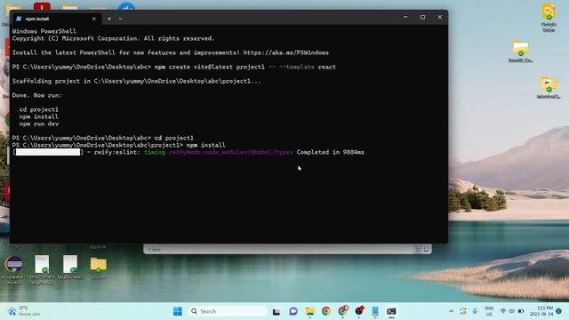The width and height of the screenshot is (569, 320).
Task: Click the 'npm run dev' line
Action: [x=39, y=124]
